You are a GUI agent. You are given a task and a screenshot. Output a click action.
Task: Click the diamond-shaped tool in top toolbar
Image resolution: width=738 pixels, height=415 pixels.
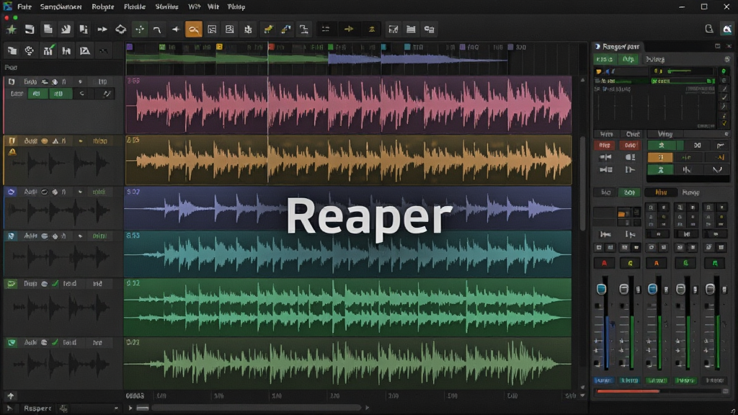(120, 29)
